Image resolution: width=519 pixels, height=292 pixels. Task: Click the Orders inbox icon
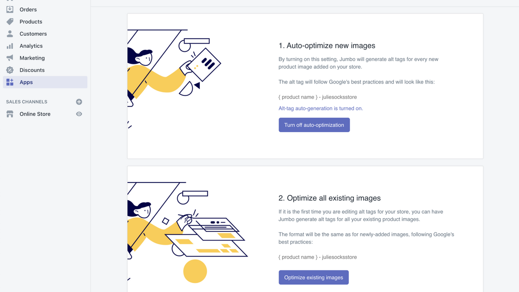(10, 9)
